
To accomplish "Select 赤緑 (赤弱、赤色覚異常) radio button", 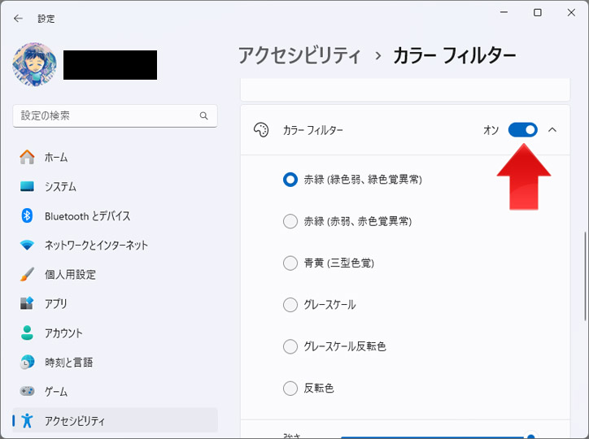I will click(290, 221).
